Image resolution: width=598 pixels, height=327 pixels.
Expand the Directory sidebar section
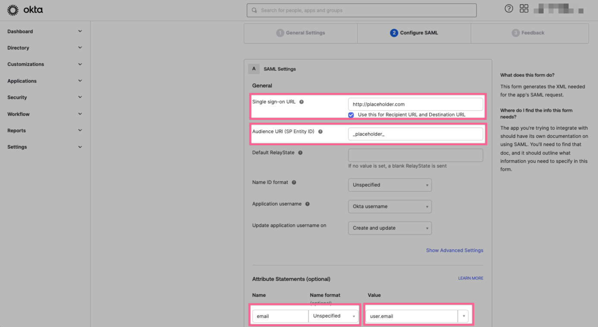coord(43,47)
